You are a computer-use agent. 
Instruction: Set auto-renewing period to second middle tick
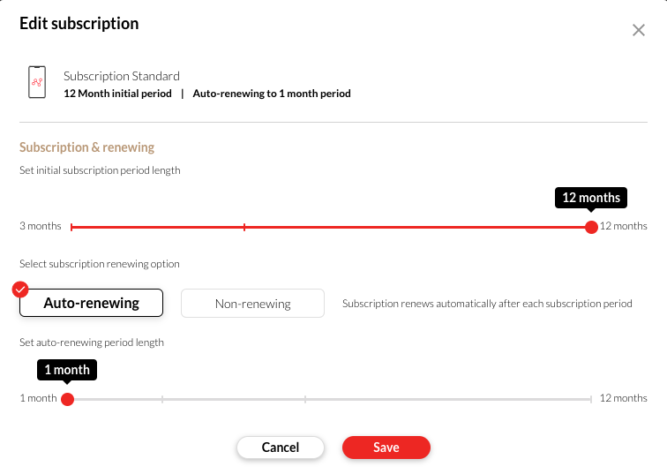(x=305, y=399)
